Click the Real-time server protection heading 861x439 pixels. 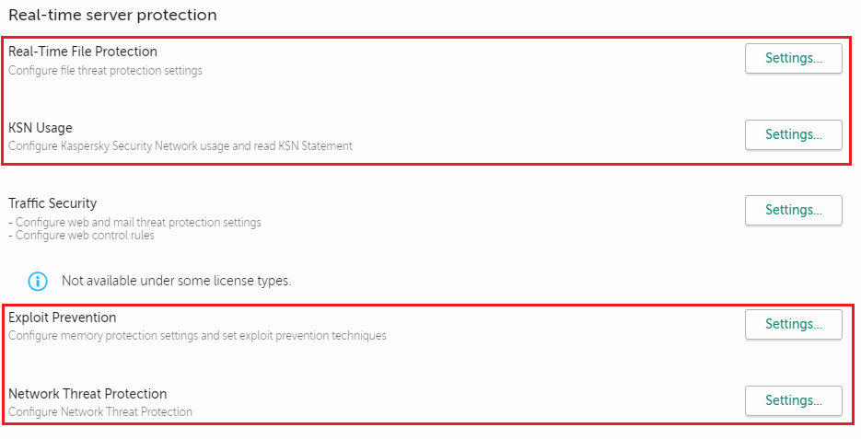tap(112, 15)
